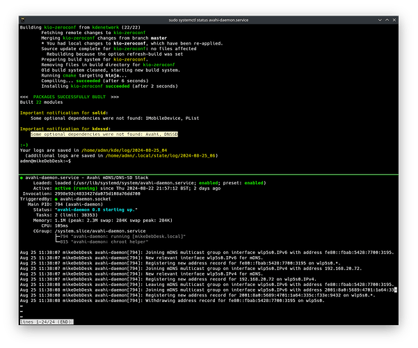Viewport: 418px width, 348px height.
Task: Click process '815 avahi-daemon: chroot helper'
Action: [104, 242]
